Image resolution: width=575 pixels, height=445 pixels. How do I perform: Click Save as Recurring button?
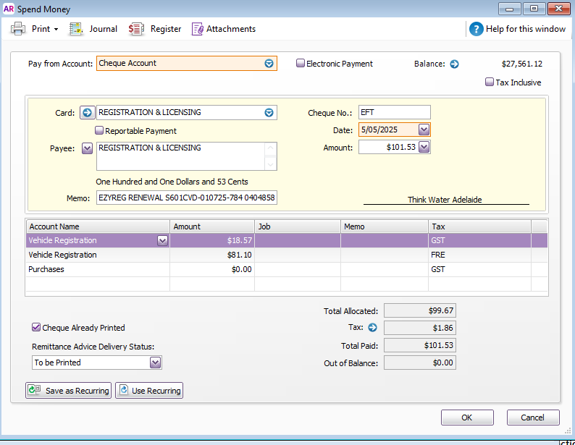(69, 391)
